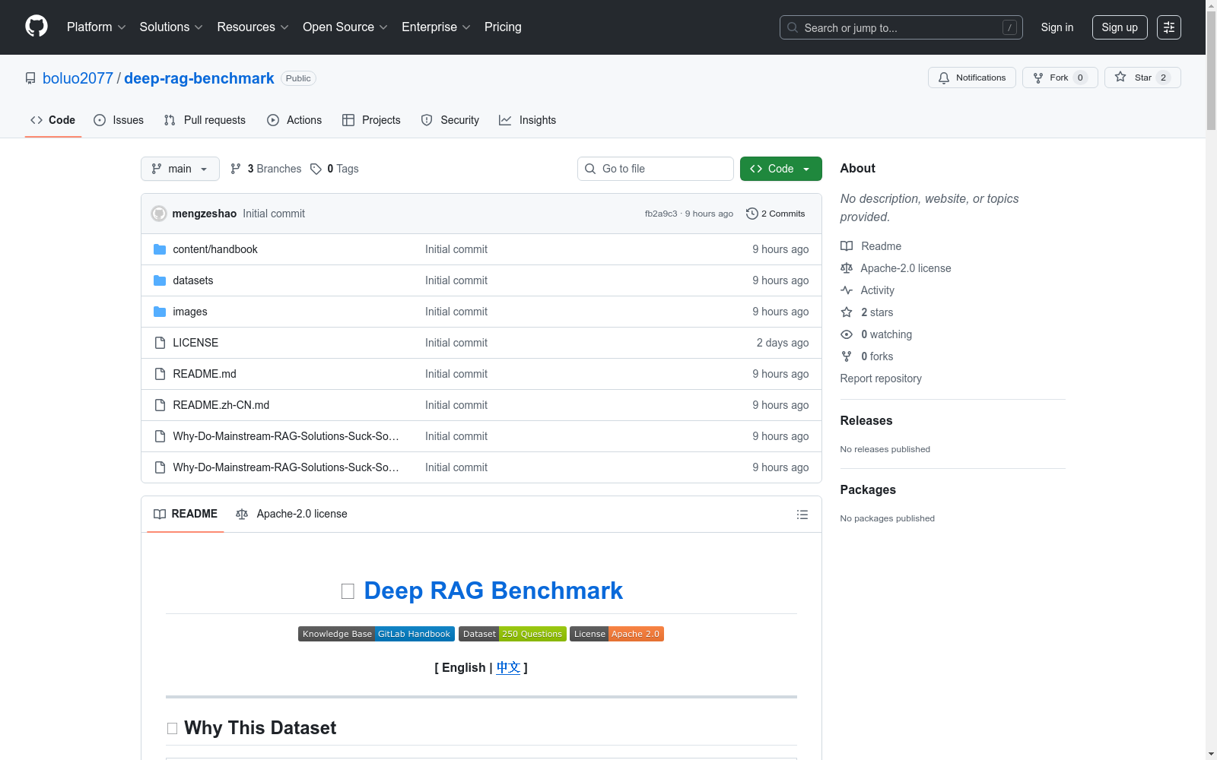Click the Dataset 250 Questions badge
Viewport: 1217px width, 760px height.
pos(513,634)
